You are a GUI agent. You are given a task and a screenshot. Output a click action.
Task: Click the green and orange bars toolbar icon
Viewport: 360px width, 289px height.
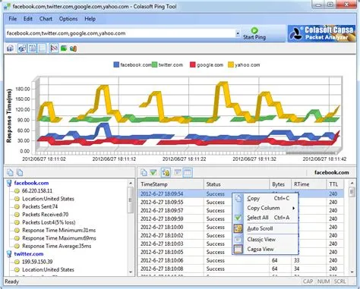pos(73,48)
